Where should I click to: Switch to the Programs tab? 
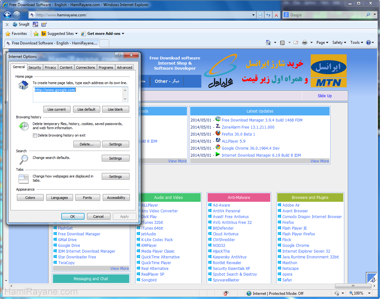[106, 67]
